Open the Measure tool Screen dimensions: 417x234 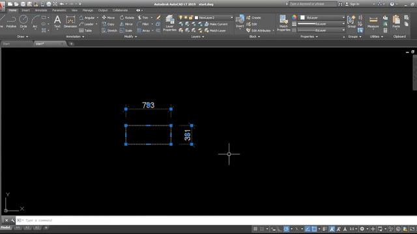(373, 21)
